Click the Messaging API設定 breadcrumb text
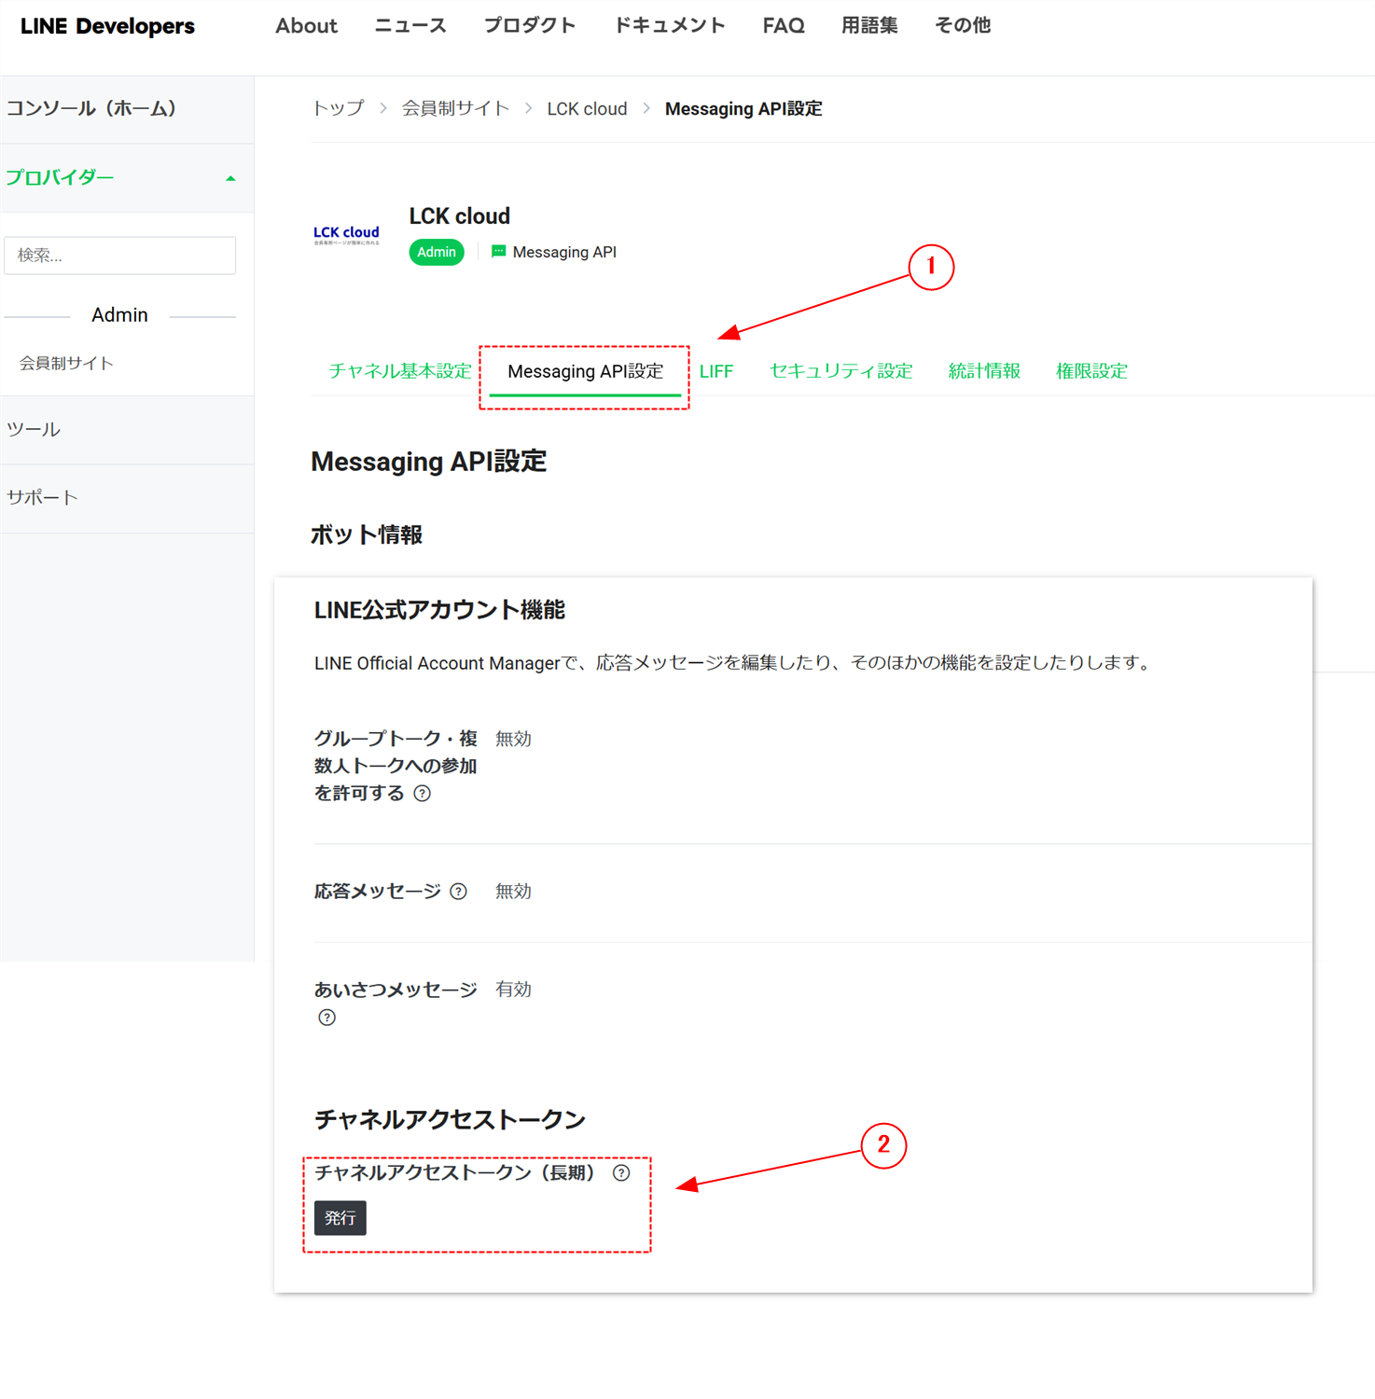Image resolution: width=1375 pixels, height=1399 pixels. click(x=743, y=109)
